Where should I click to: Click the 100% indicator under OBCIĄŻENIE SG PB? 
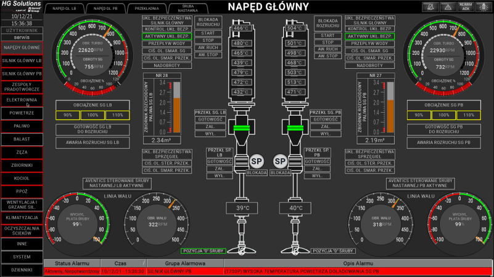[x=444, y=115]
